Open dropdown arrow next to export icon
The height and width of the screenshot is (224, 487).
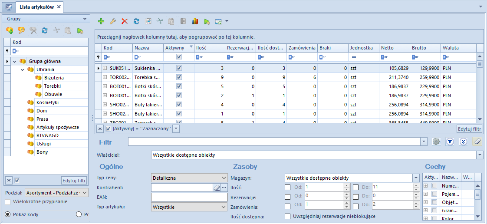(x=227, y=21)
